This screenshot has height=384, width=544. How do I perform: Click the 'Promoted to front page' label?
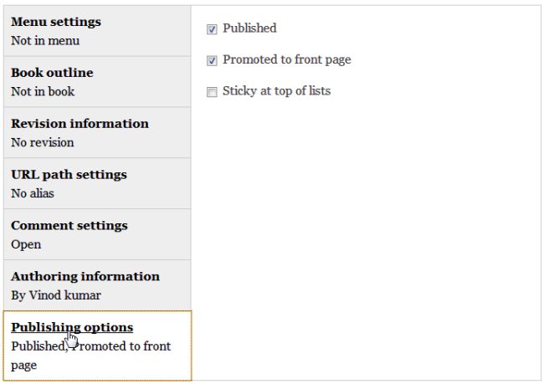click(x=286, y=60)
